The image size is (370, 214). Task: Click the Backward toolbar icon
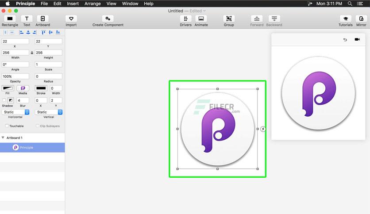click(274, 19)
